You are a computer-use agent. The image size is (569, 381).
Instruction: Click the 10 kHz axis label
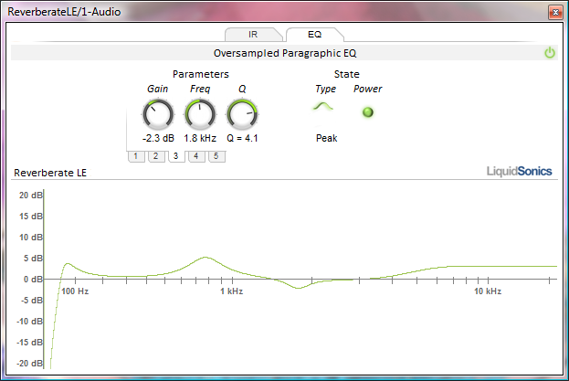pyautogui.click(x=488, y=291)
